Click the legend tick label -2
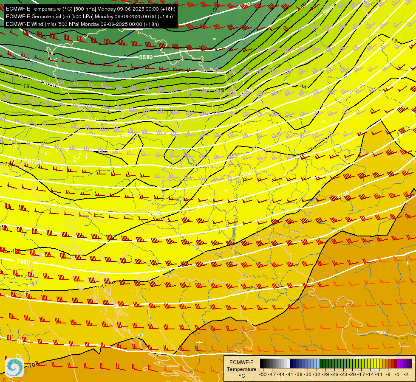 [406, 374]
